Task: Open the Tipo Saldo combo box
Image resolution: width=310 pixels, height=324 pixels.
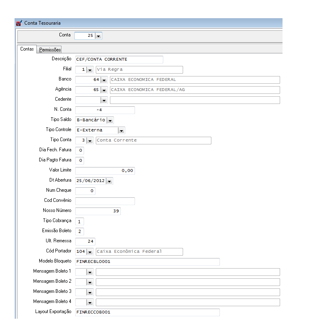Action: coord(110,120)
